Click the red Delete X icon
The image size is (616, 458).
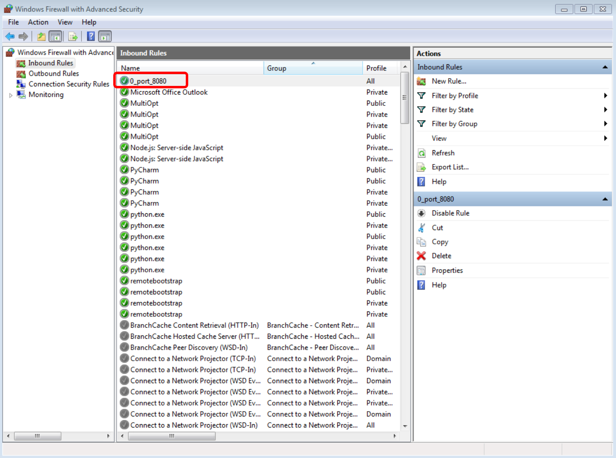pos(421,256)
